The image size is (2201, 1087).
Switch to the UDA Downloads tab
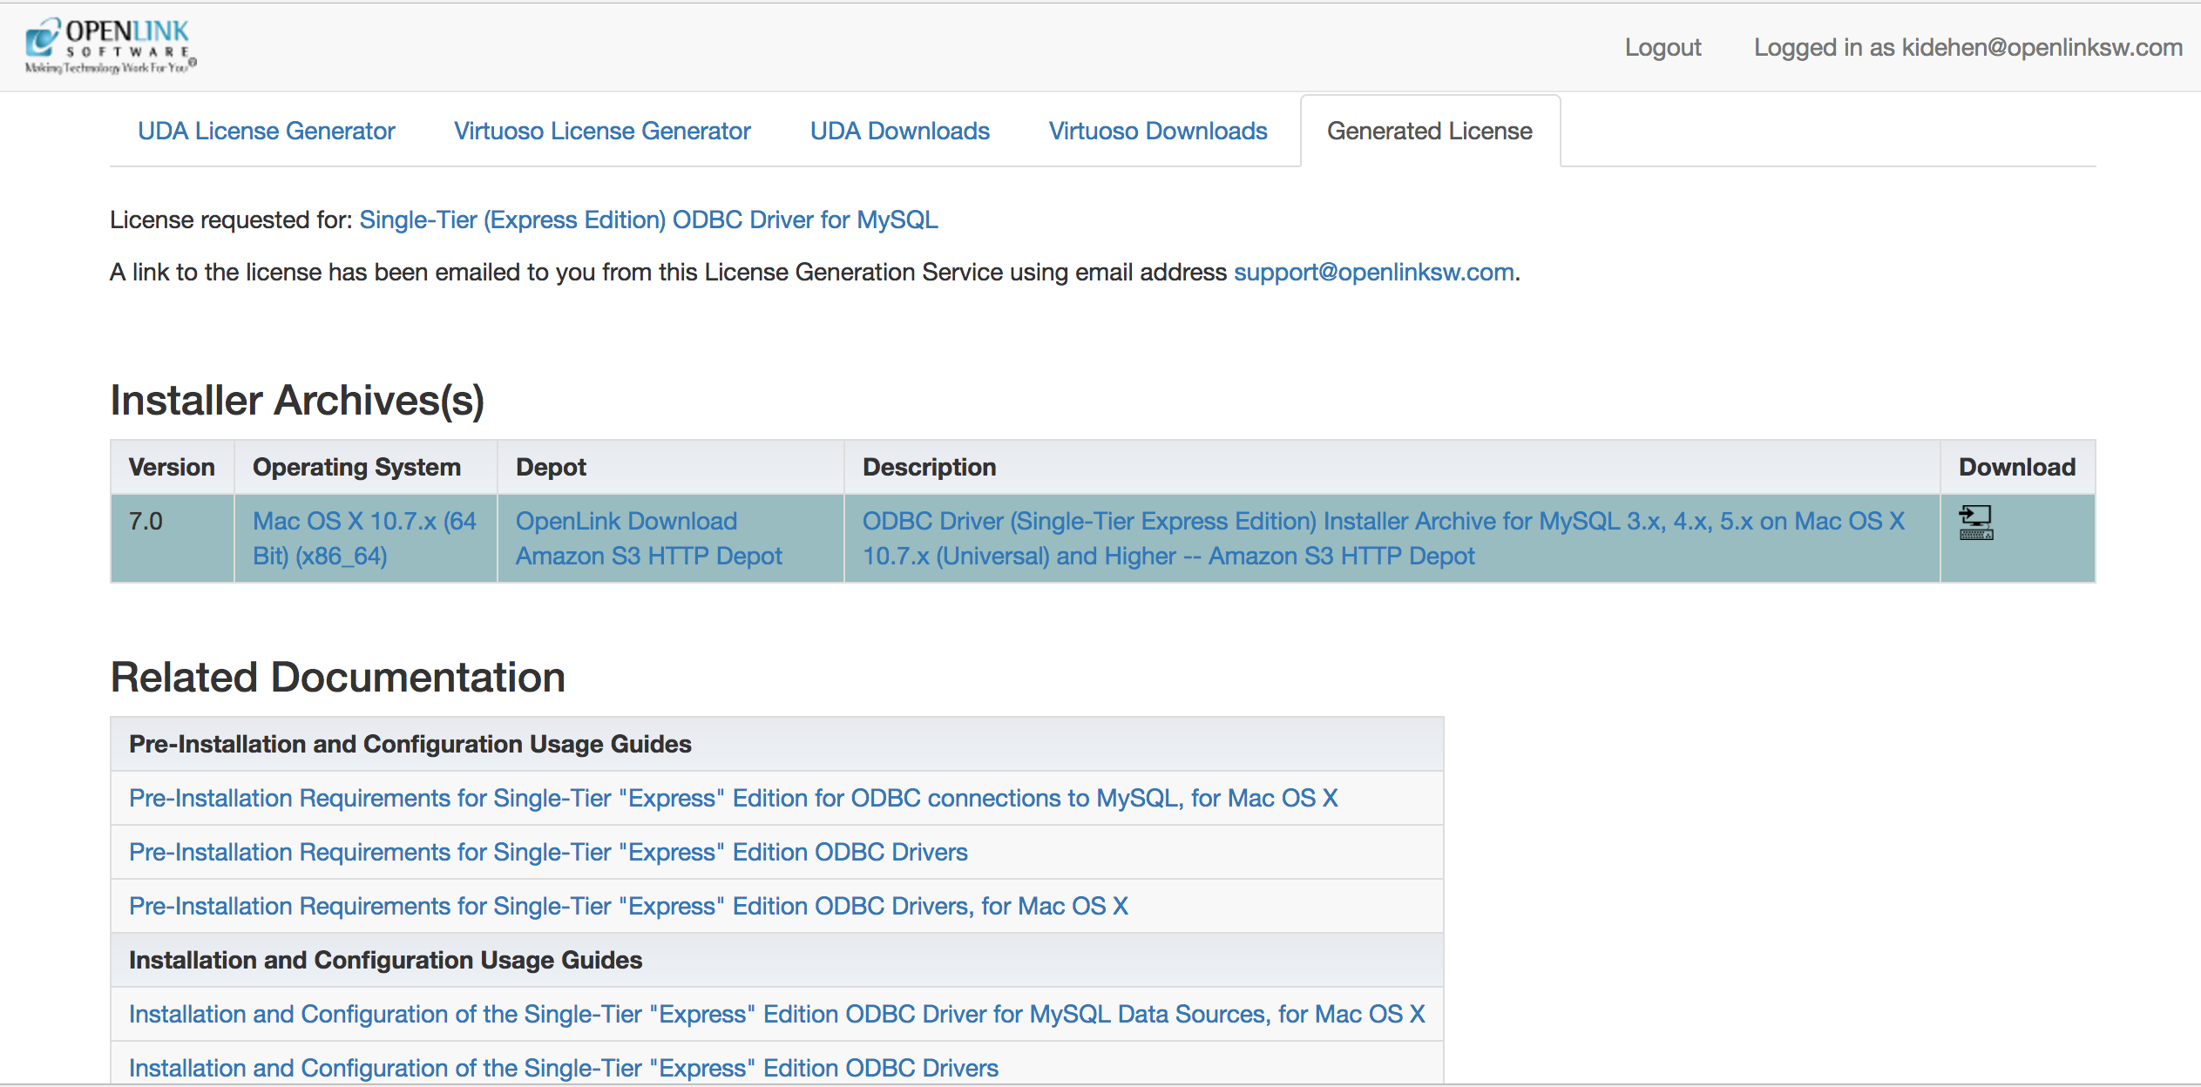900,131
